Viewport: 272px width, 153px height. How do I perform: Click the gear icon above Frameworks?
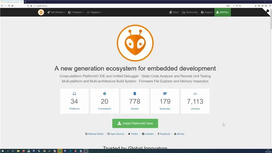pos(104,94)
